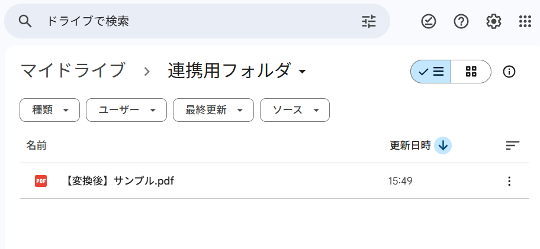Show details with the info icon
The width and height of the screenshot is (540, 249).
click(509, 72)
